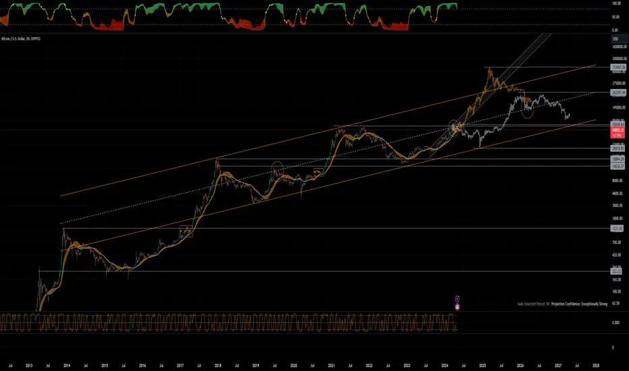Click the 2015 label on time axis
629x371 pixels.
point(105,366)
